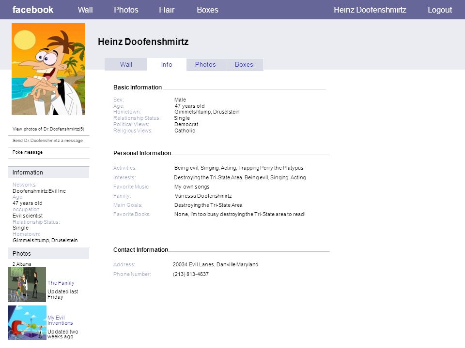Image resolution: width=465 pixels, height=348 pixels.
Task: Click the value Catholic
Action: (185, 130)
